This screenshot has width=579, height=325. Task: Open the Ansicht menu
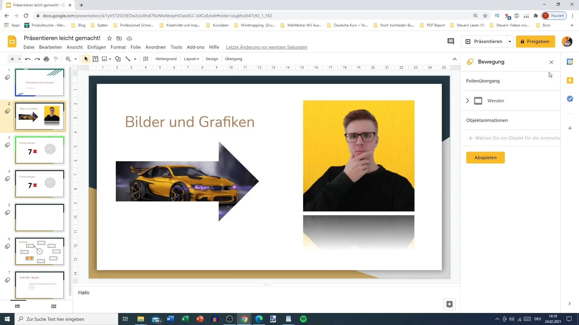[74, 47]
